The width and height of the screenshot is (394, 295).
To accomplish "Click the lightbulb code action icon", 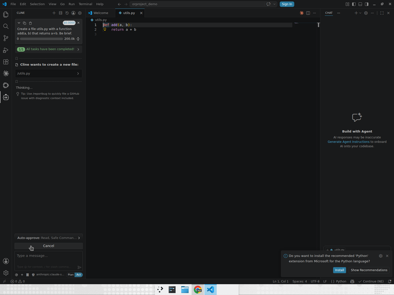I will [105, 29].
